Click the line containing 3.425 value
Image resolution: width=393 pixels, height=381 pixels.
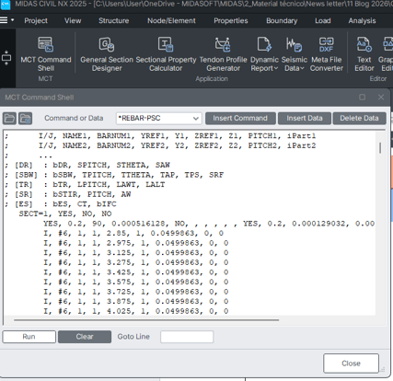point(136,272)
